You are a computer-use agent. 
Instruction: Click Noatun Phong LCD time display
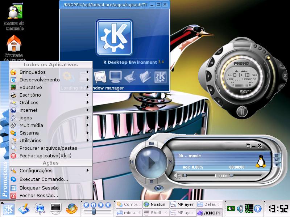[241, 75]
